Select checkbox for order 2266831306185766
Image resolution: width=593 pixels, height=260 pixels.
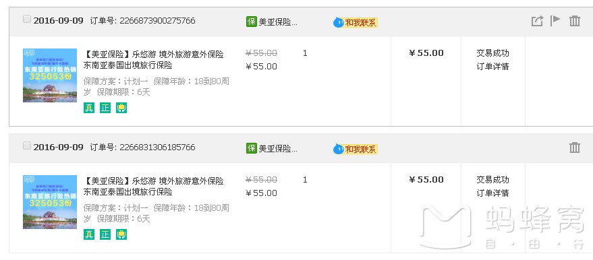(x=27, y=145)
